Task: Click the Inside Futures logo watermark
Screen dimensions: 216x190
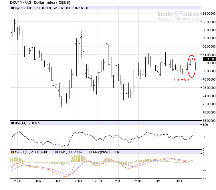Action: pos(178,14)
